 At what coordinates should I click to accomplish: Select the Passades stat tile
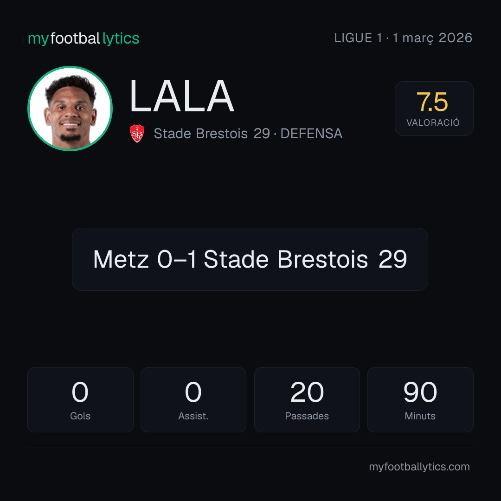[307, 400]
